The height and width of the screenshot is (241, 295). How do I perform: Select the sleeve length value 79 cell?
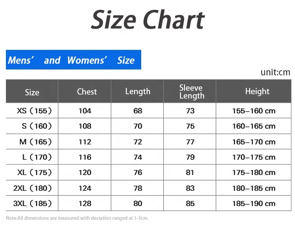click(x=190, y=157)
